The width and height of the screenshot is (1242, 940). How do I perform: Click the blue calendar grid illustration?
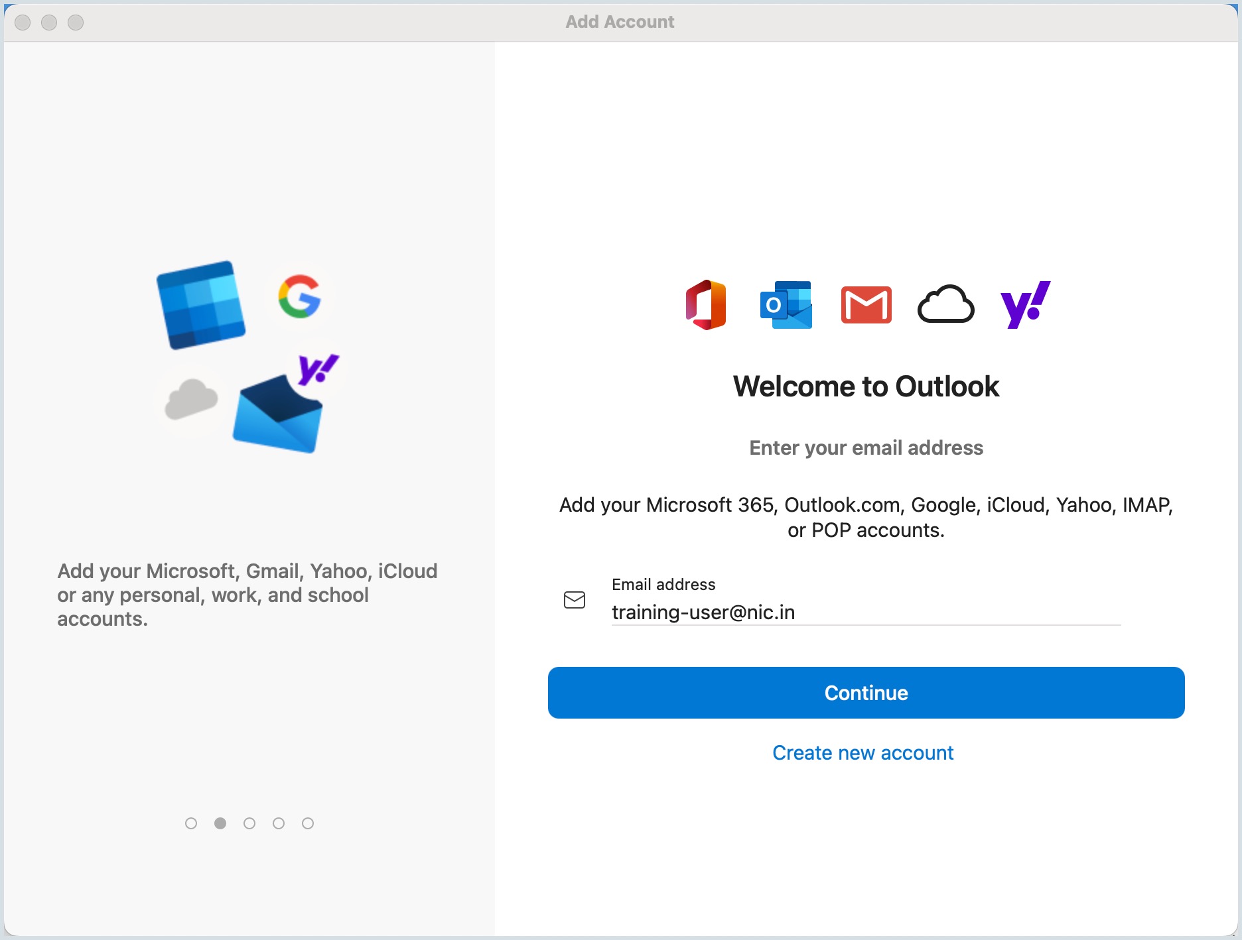coord(201,305)
